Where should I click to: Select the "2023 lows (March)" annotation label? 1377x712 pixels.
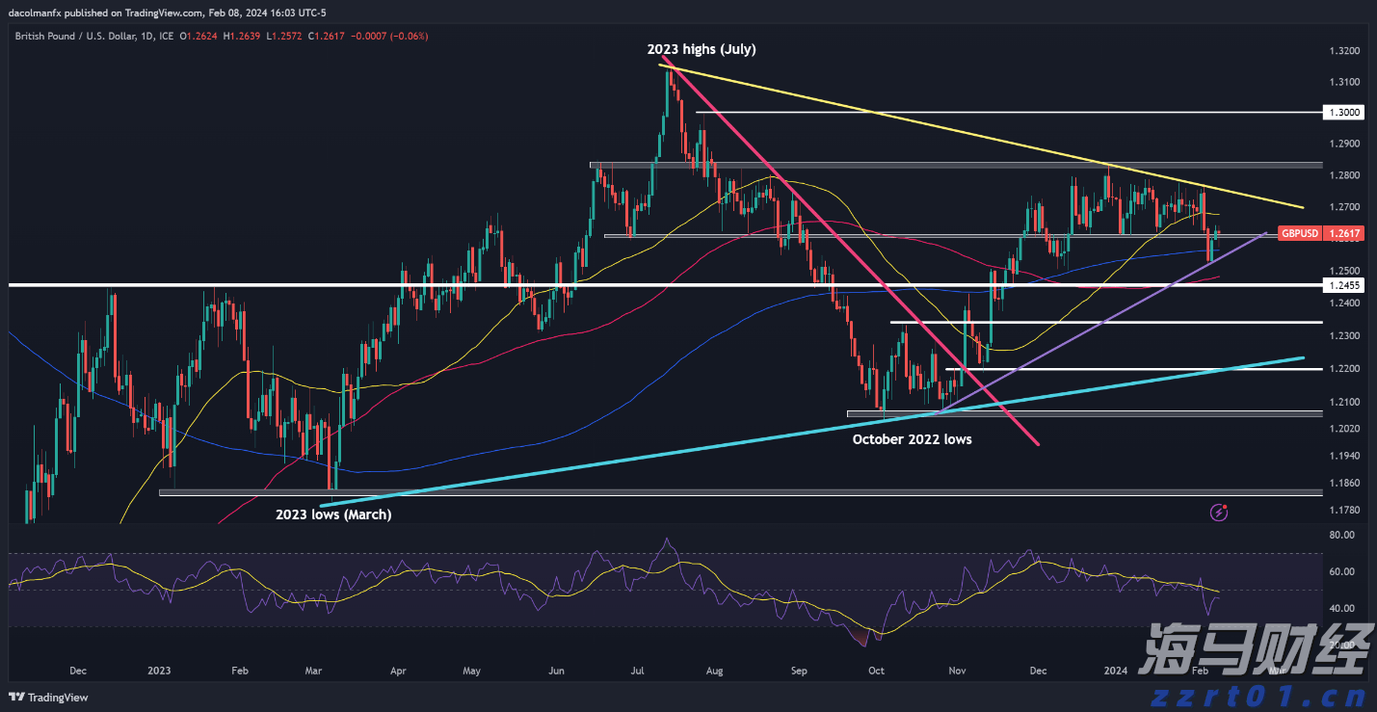333,514
